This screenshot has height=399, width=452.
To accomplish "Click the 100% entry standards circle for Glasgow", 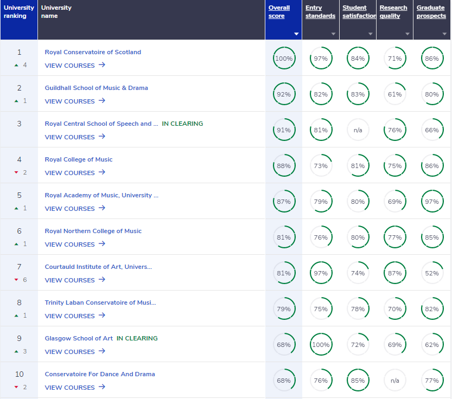I will coord(320,345).
